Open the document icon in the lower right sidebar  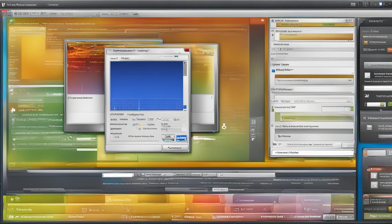point(374,176)
